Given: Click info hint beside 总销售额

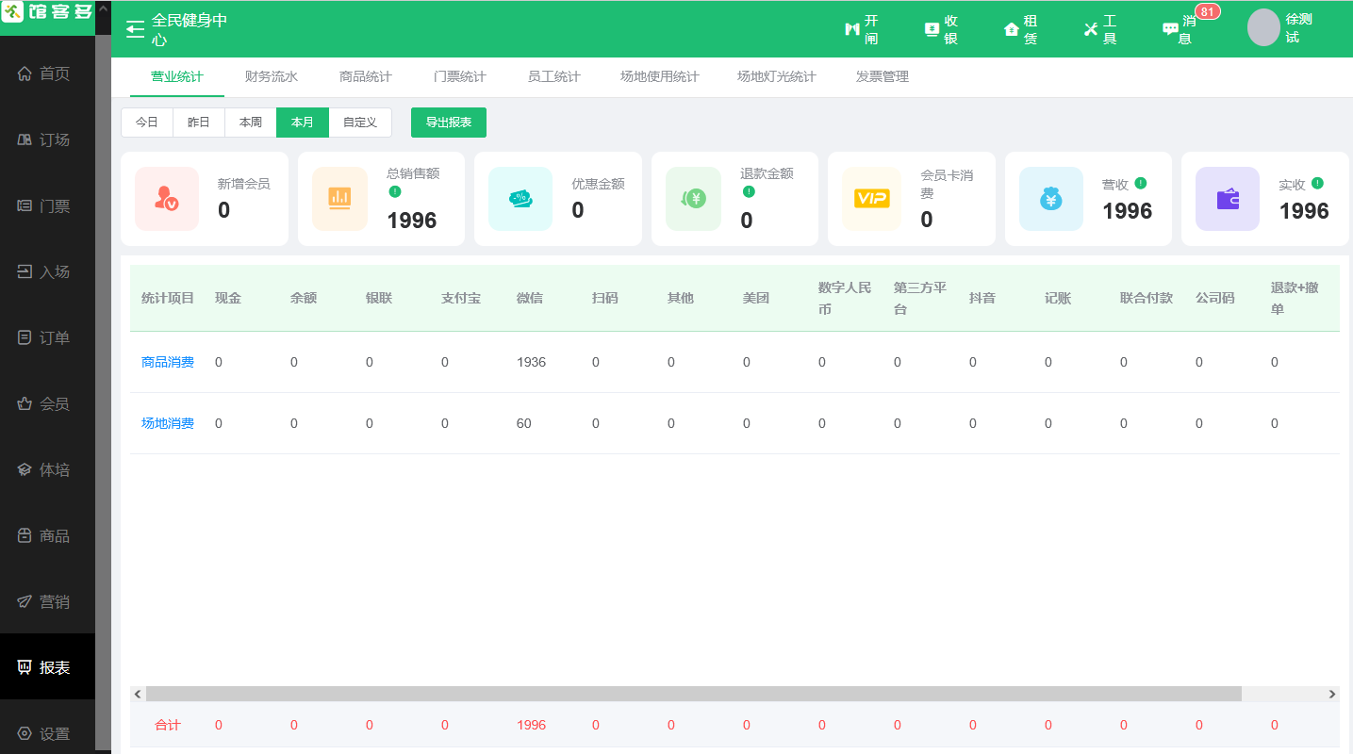Looking at the screenshot, I should tap(395, 191).
